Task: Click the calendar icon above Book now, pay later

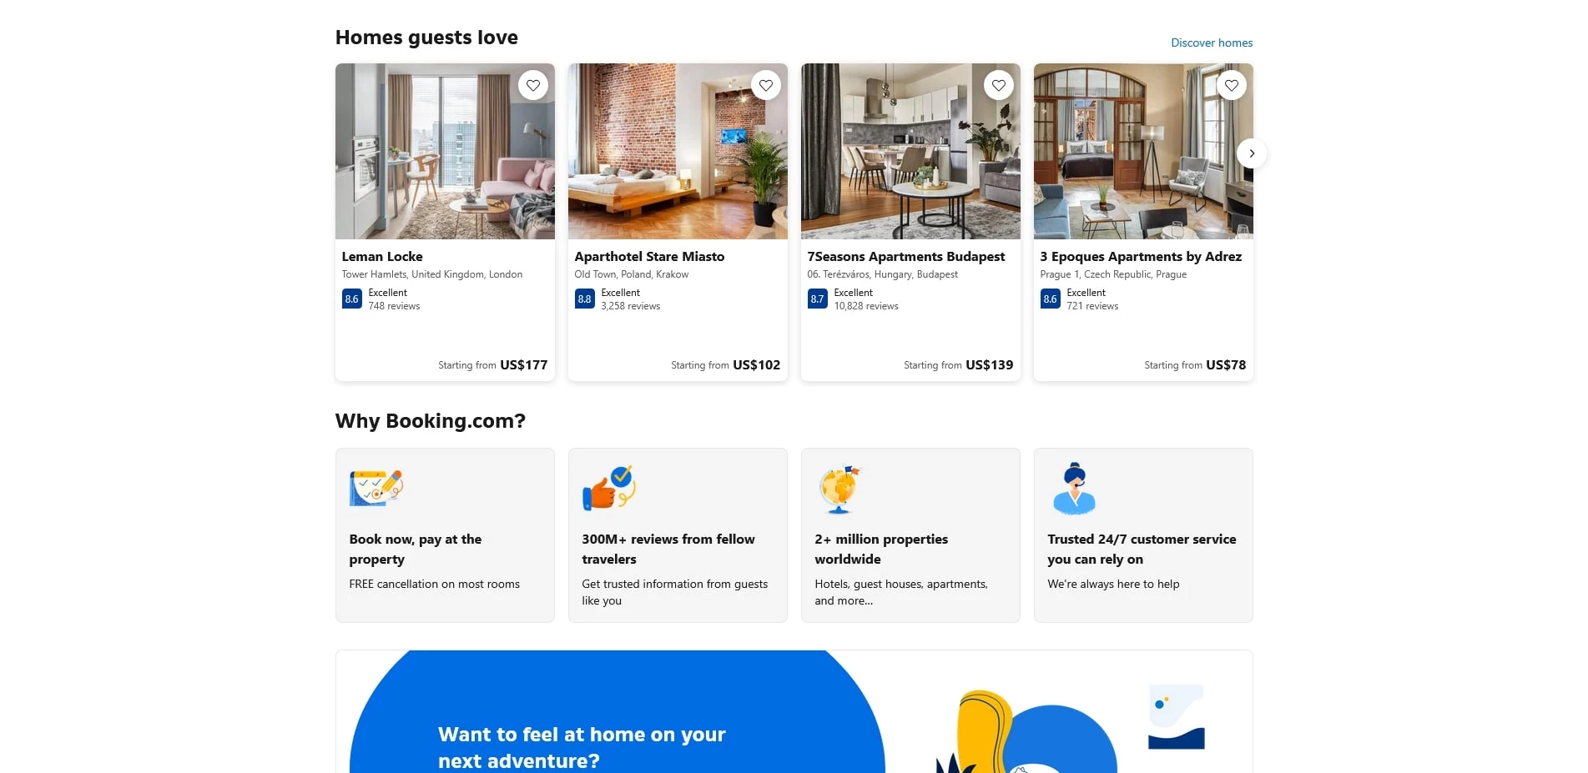Action: click(376, 488)
